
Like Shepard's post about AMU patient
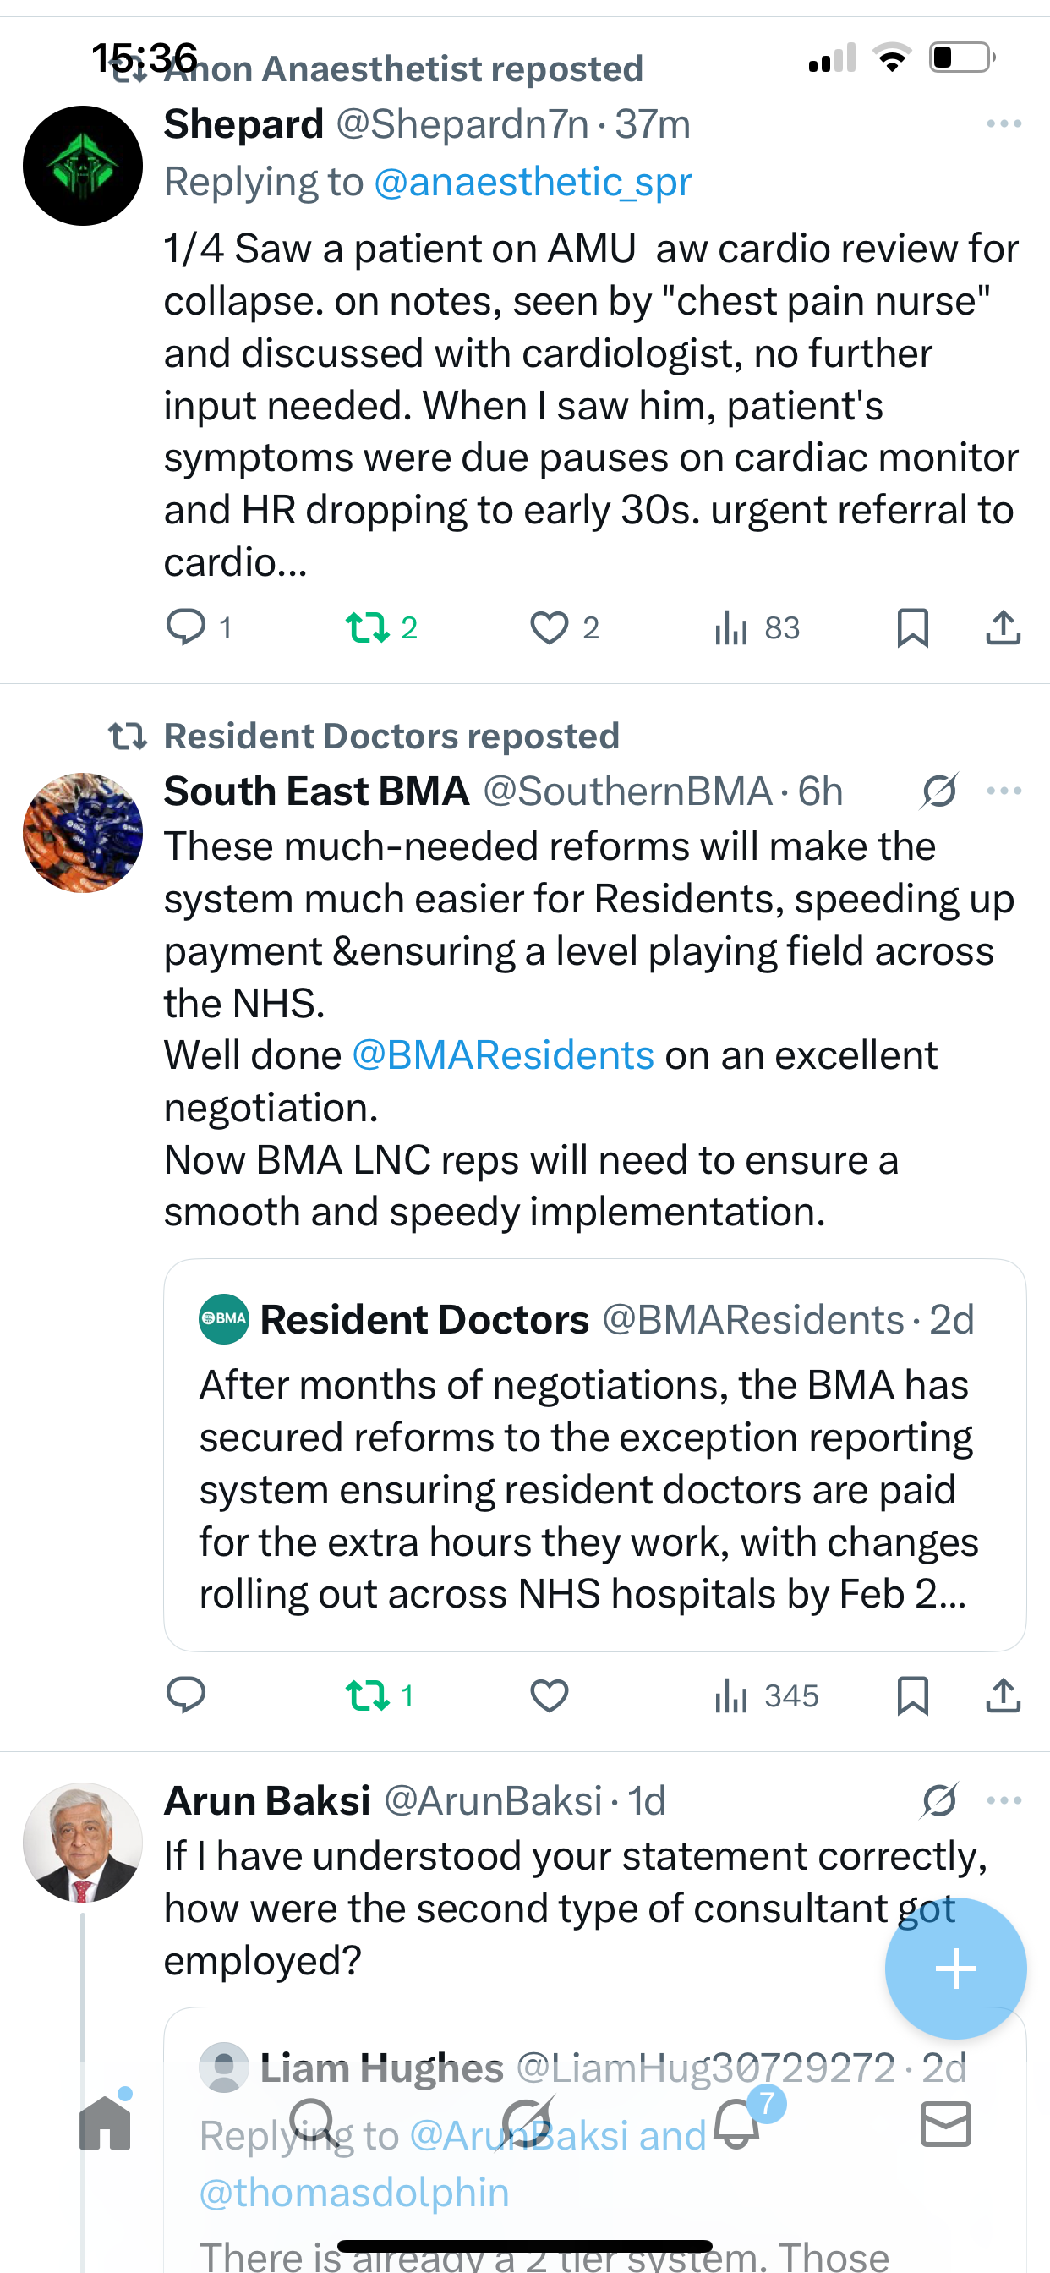[549, 627]
